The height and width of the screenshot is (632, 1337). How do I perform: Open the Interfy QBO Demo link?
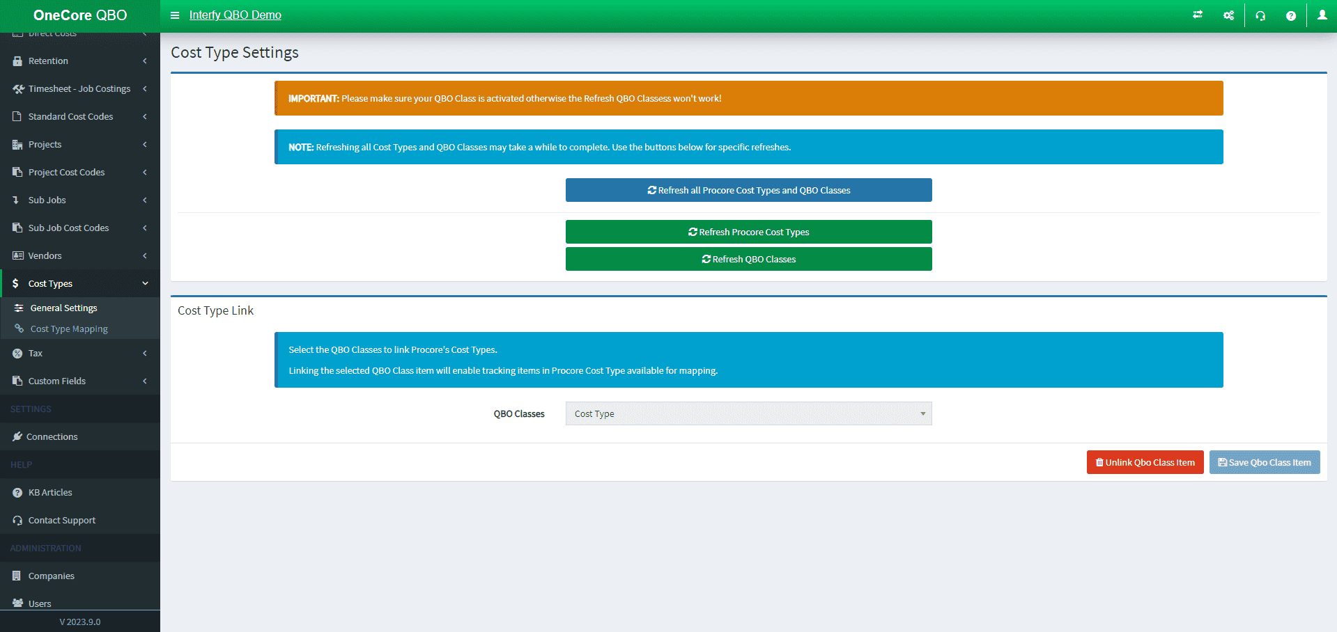[x=235, y=15]
